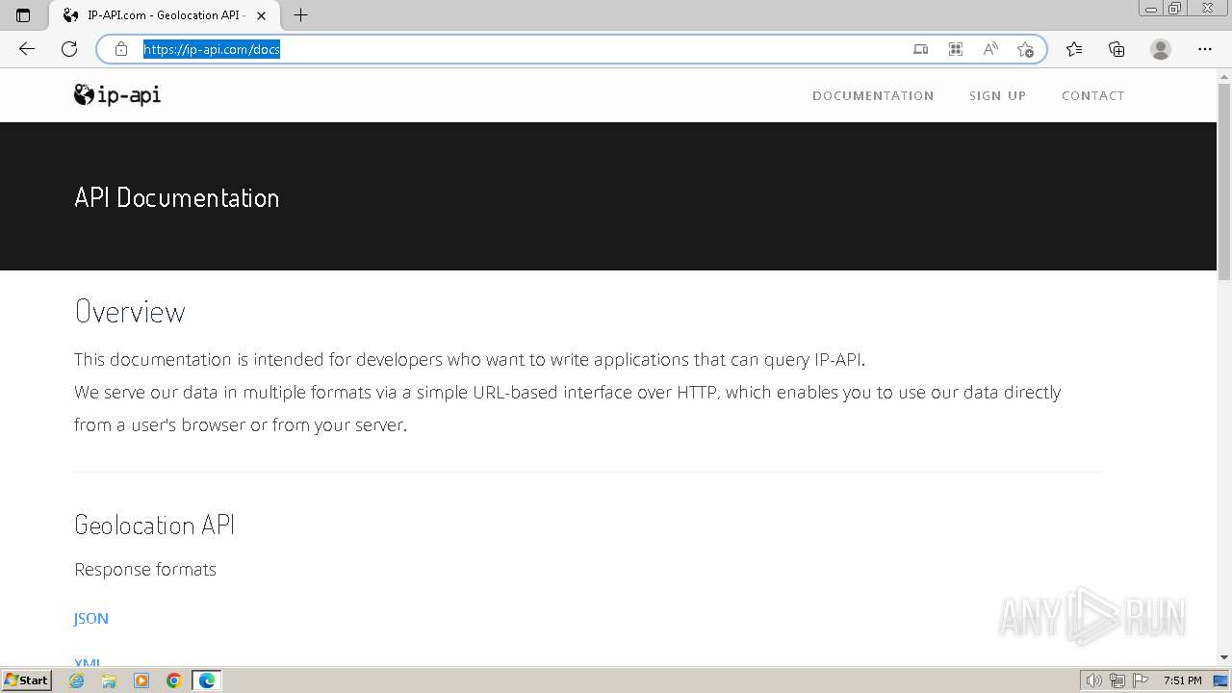1232x693 pixels.
Task: Click the page vertical scrollbar thumb
Action: (1224, 180)
